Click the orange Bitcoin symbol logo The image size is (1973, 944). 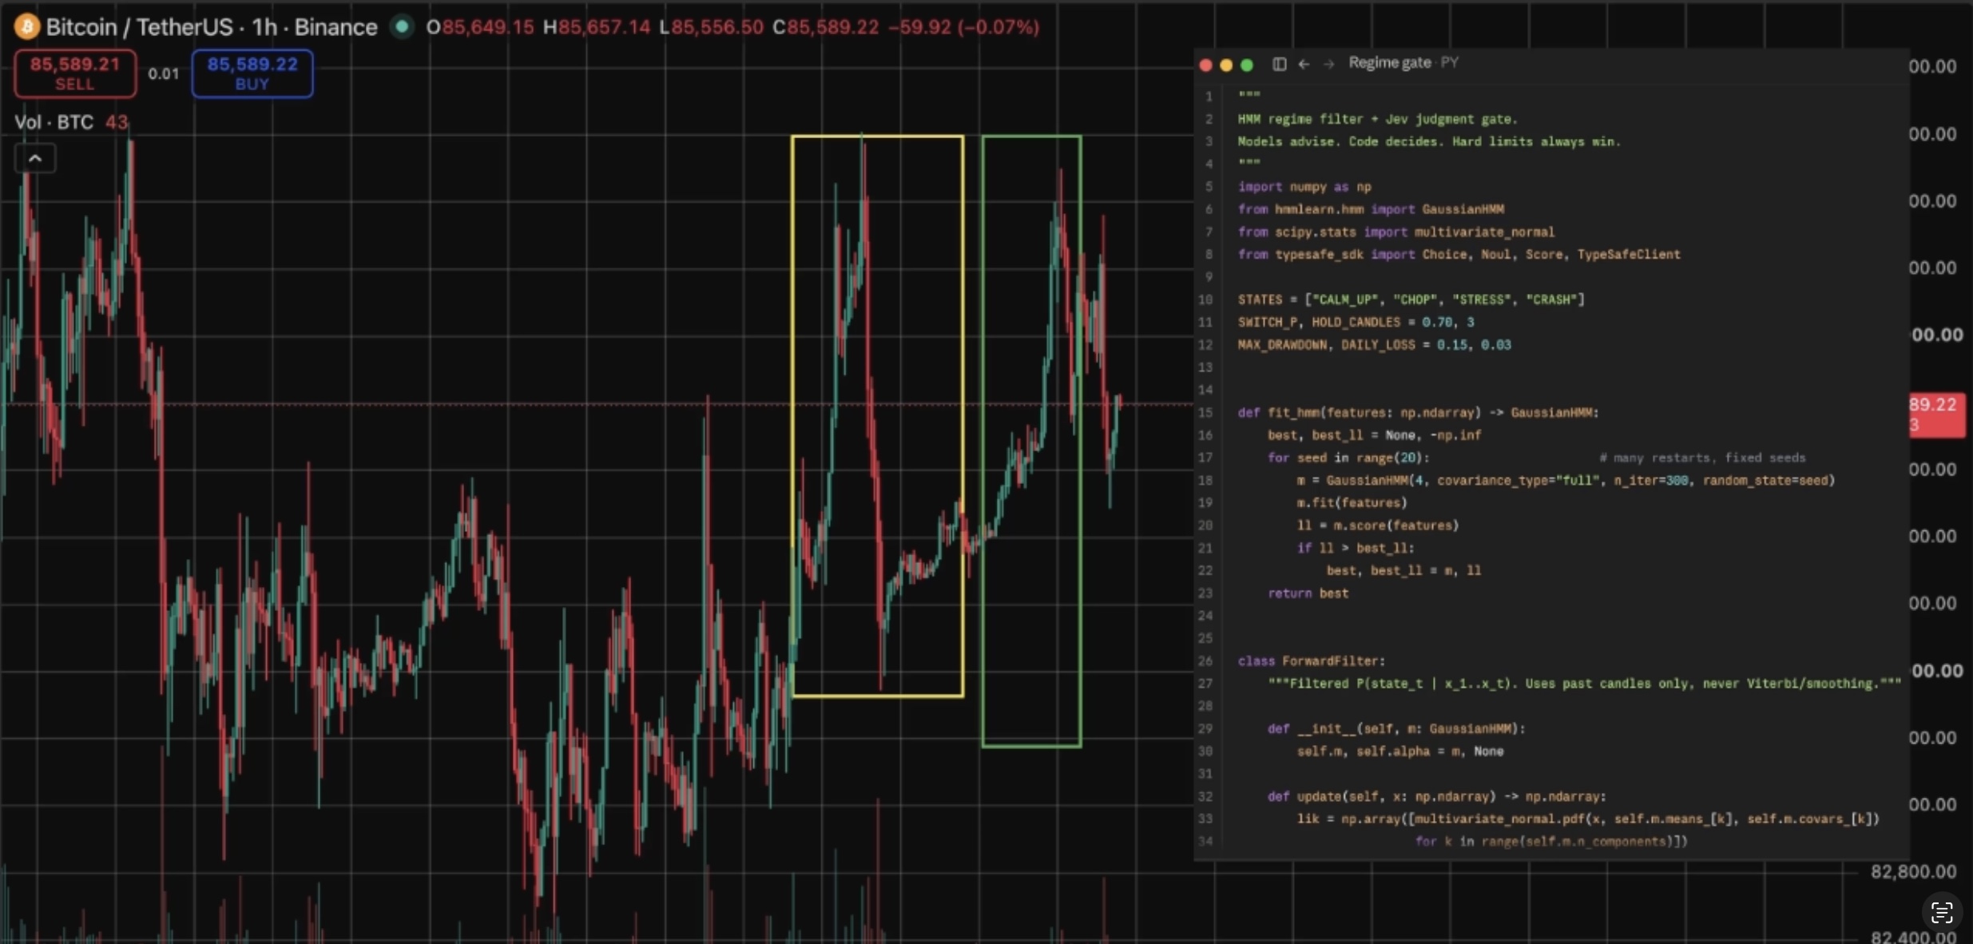point(26,27)
